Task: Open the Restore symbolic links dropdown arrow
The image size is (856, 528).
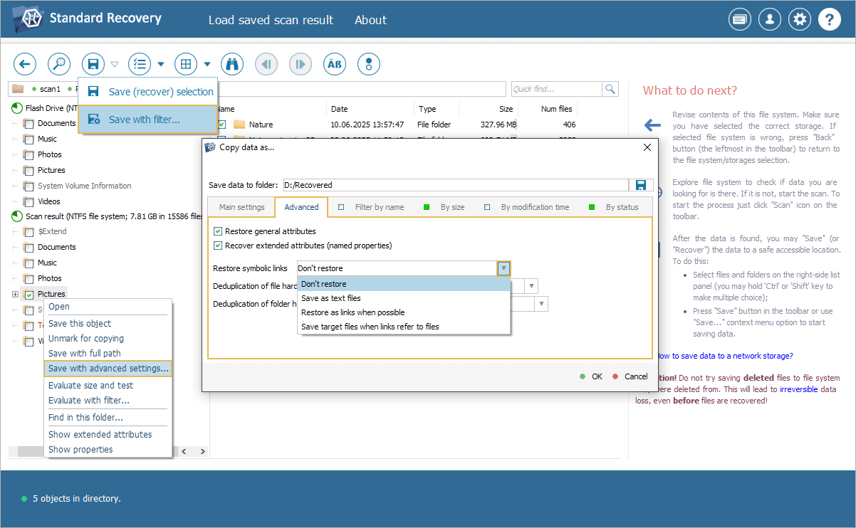Action: 503,268
